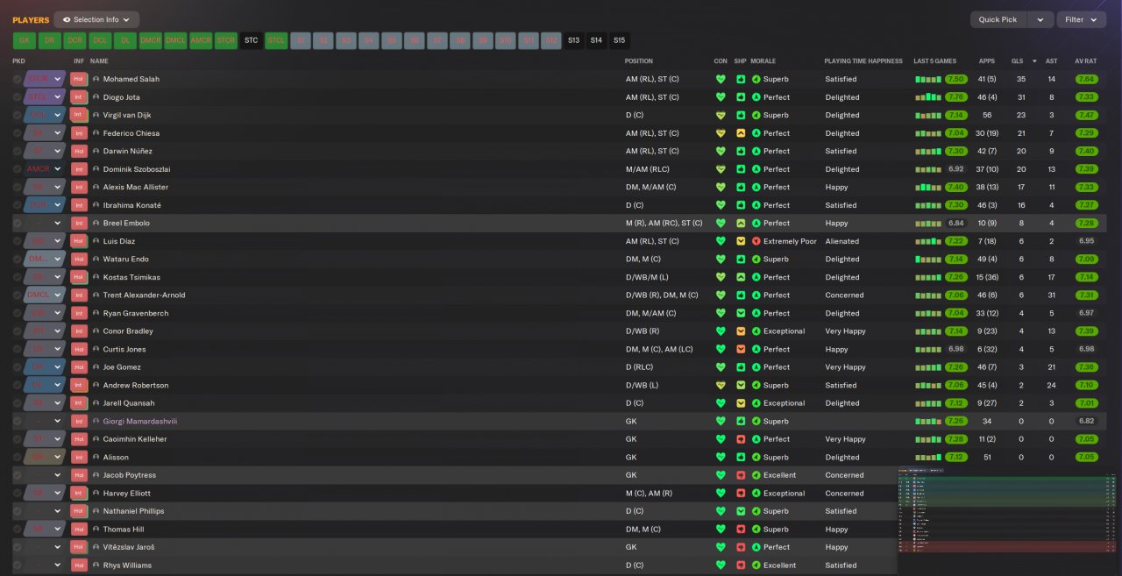This screenshot has height=576, width=1122.
Task: Click Breel Embolo's sharpness icon
Action: pyautogui.click(x=741, y=223)
